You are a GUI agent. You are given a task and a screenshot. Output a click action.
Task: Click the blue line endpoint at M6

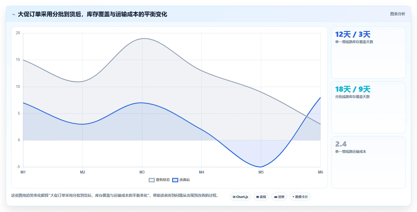pos(320,98)
